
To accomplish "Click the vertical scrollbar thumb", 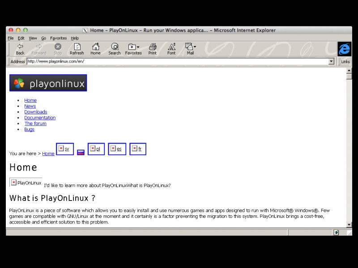I will tap(349, 76).
